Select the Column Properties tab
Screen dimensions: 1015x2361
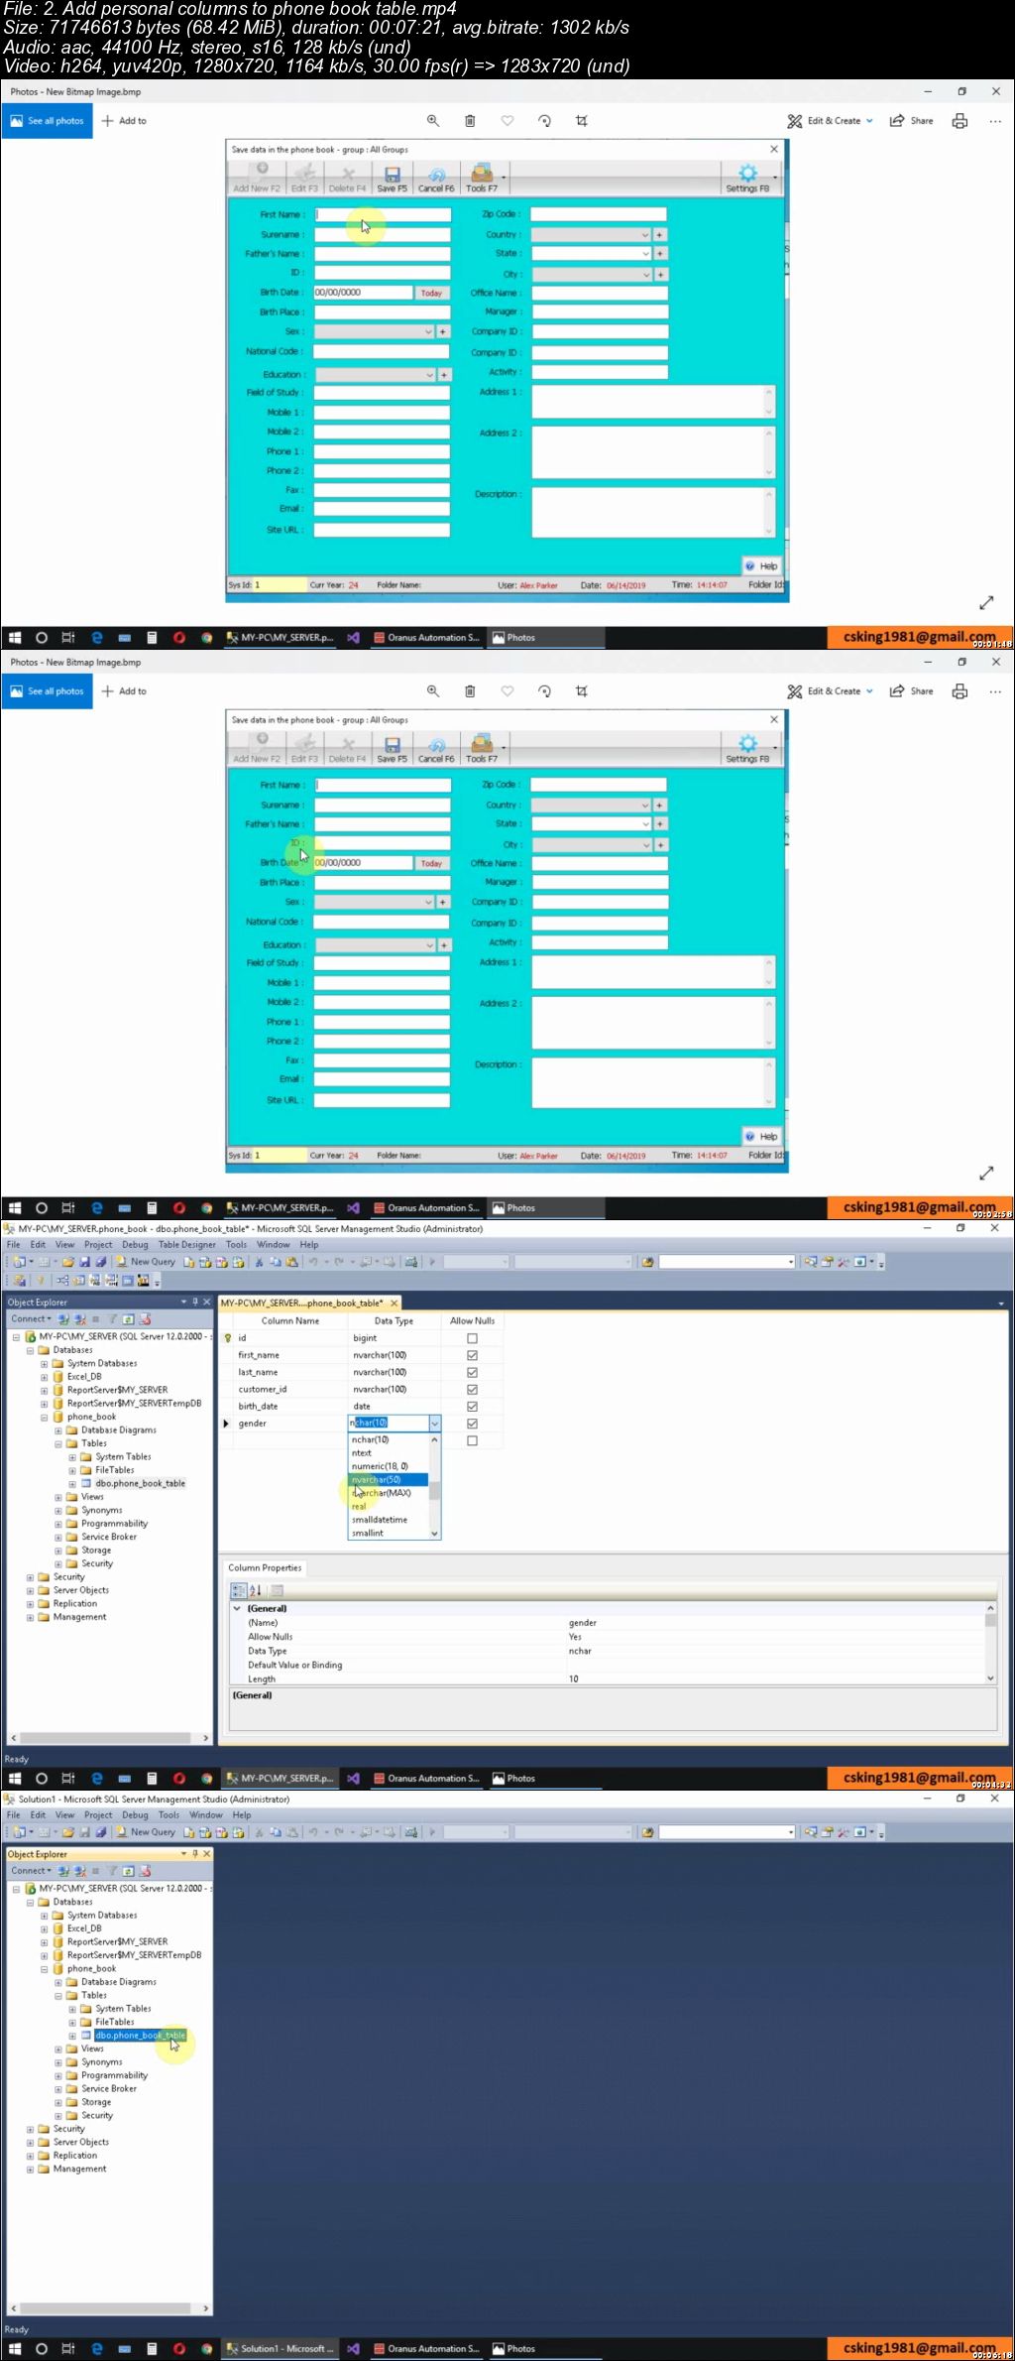tap(265, 1567)
